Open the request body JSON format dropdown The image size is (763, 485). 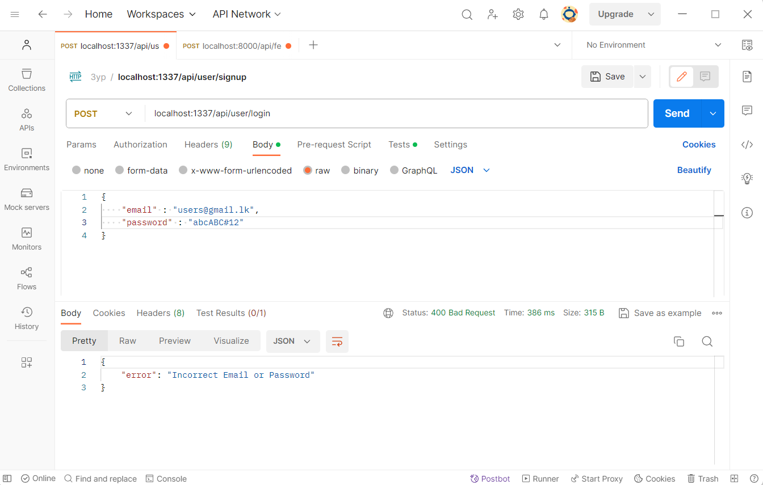click(470, 170)
